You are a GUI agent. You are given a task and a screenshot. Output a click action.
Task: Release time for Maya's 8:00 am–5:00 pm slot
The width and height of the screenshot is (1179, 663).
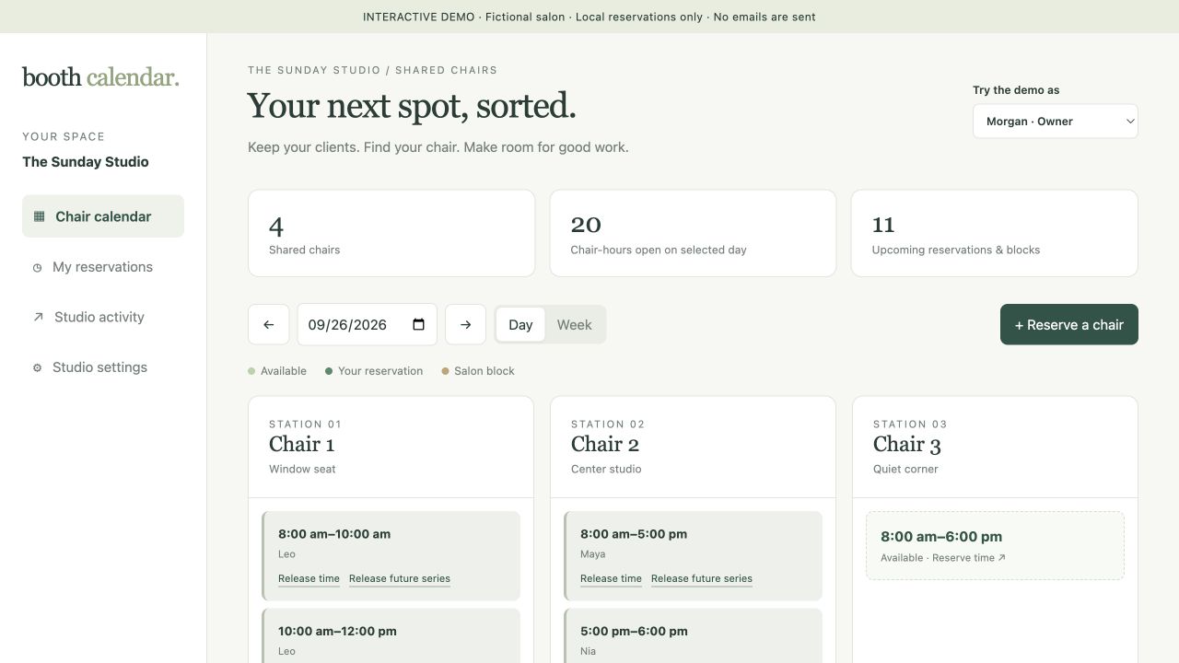[611, 578]
